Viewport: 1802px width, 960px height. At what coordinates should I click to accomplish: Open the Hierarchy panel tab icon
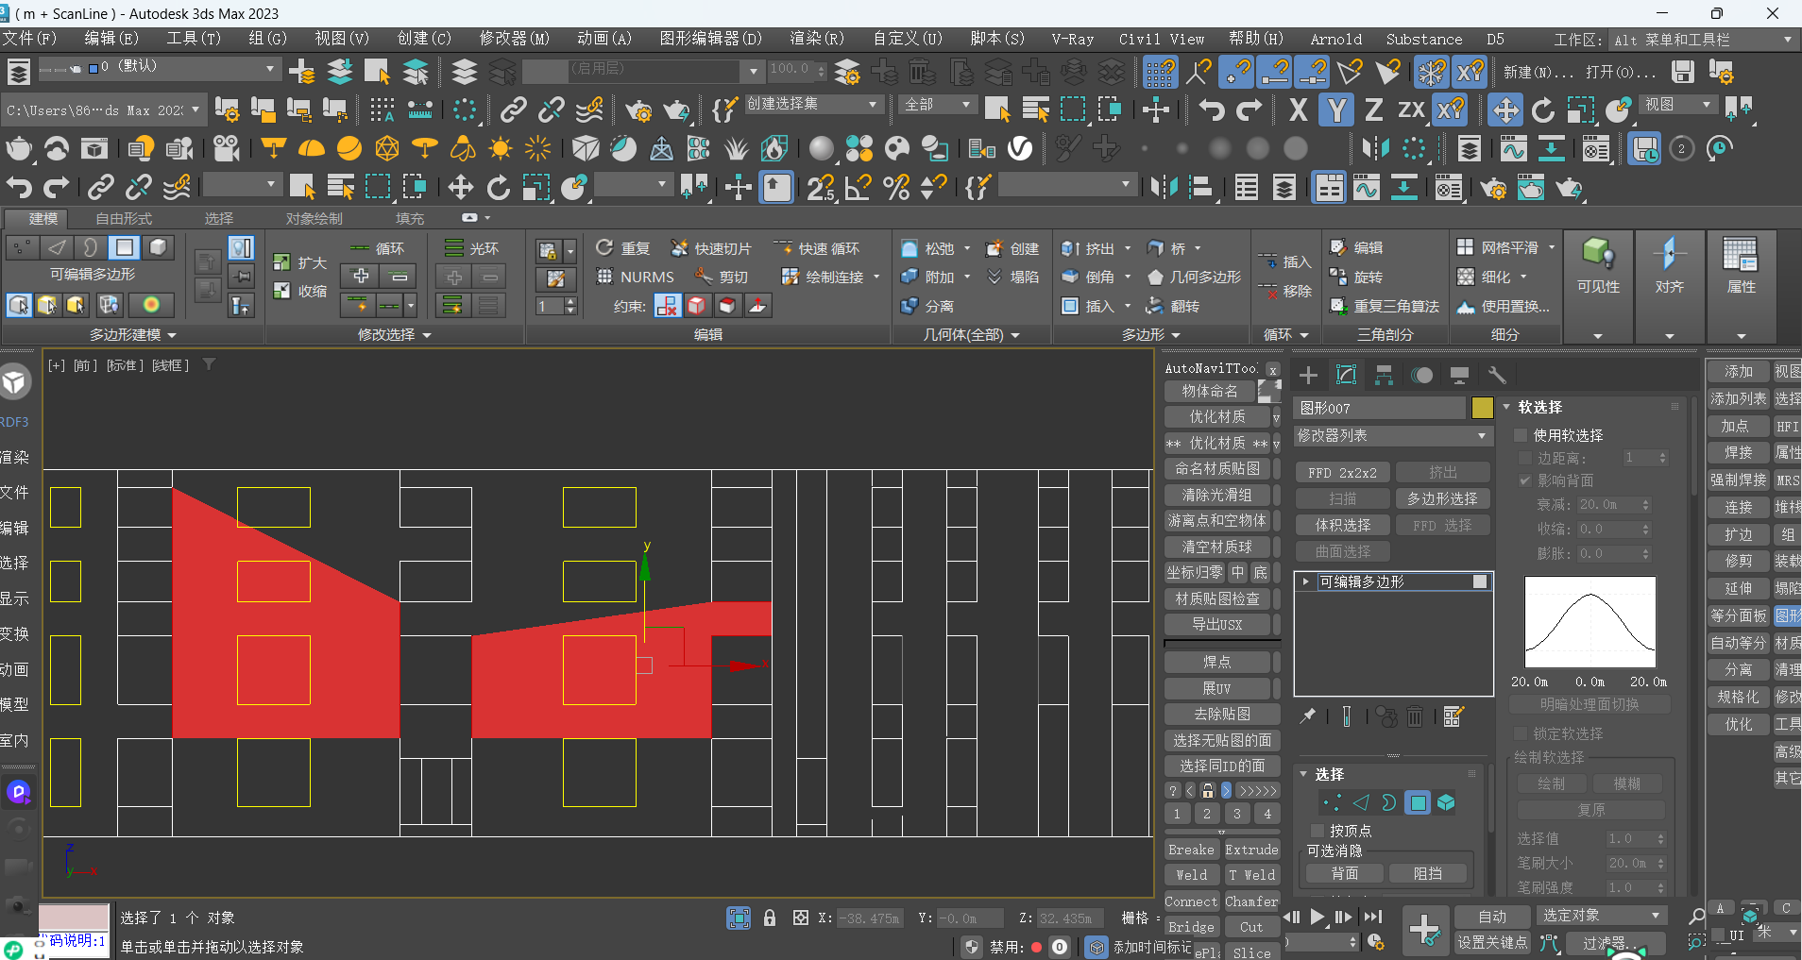click(x=1384, y=375)
